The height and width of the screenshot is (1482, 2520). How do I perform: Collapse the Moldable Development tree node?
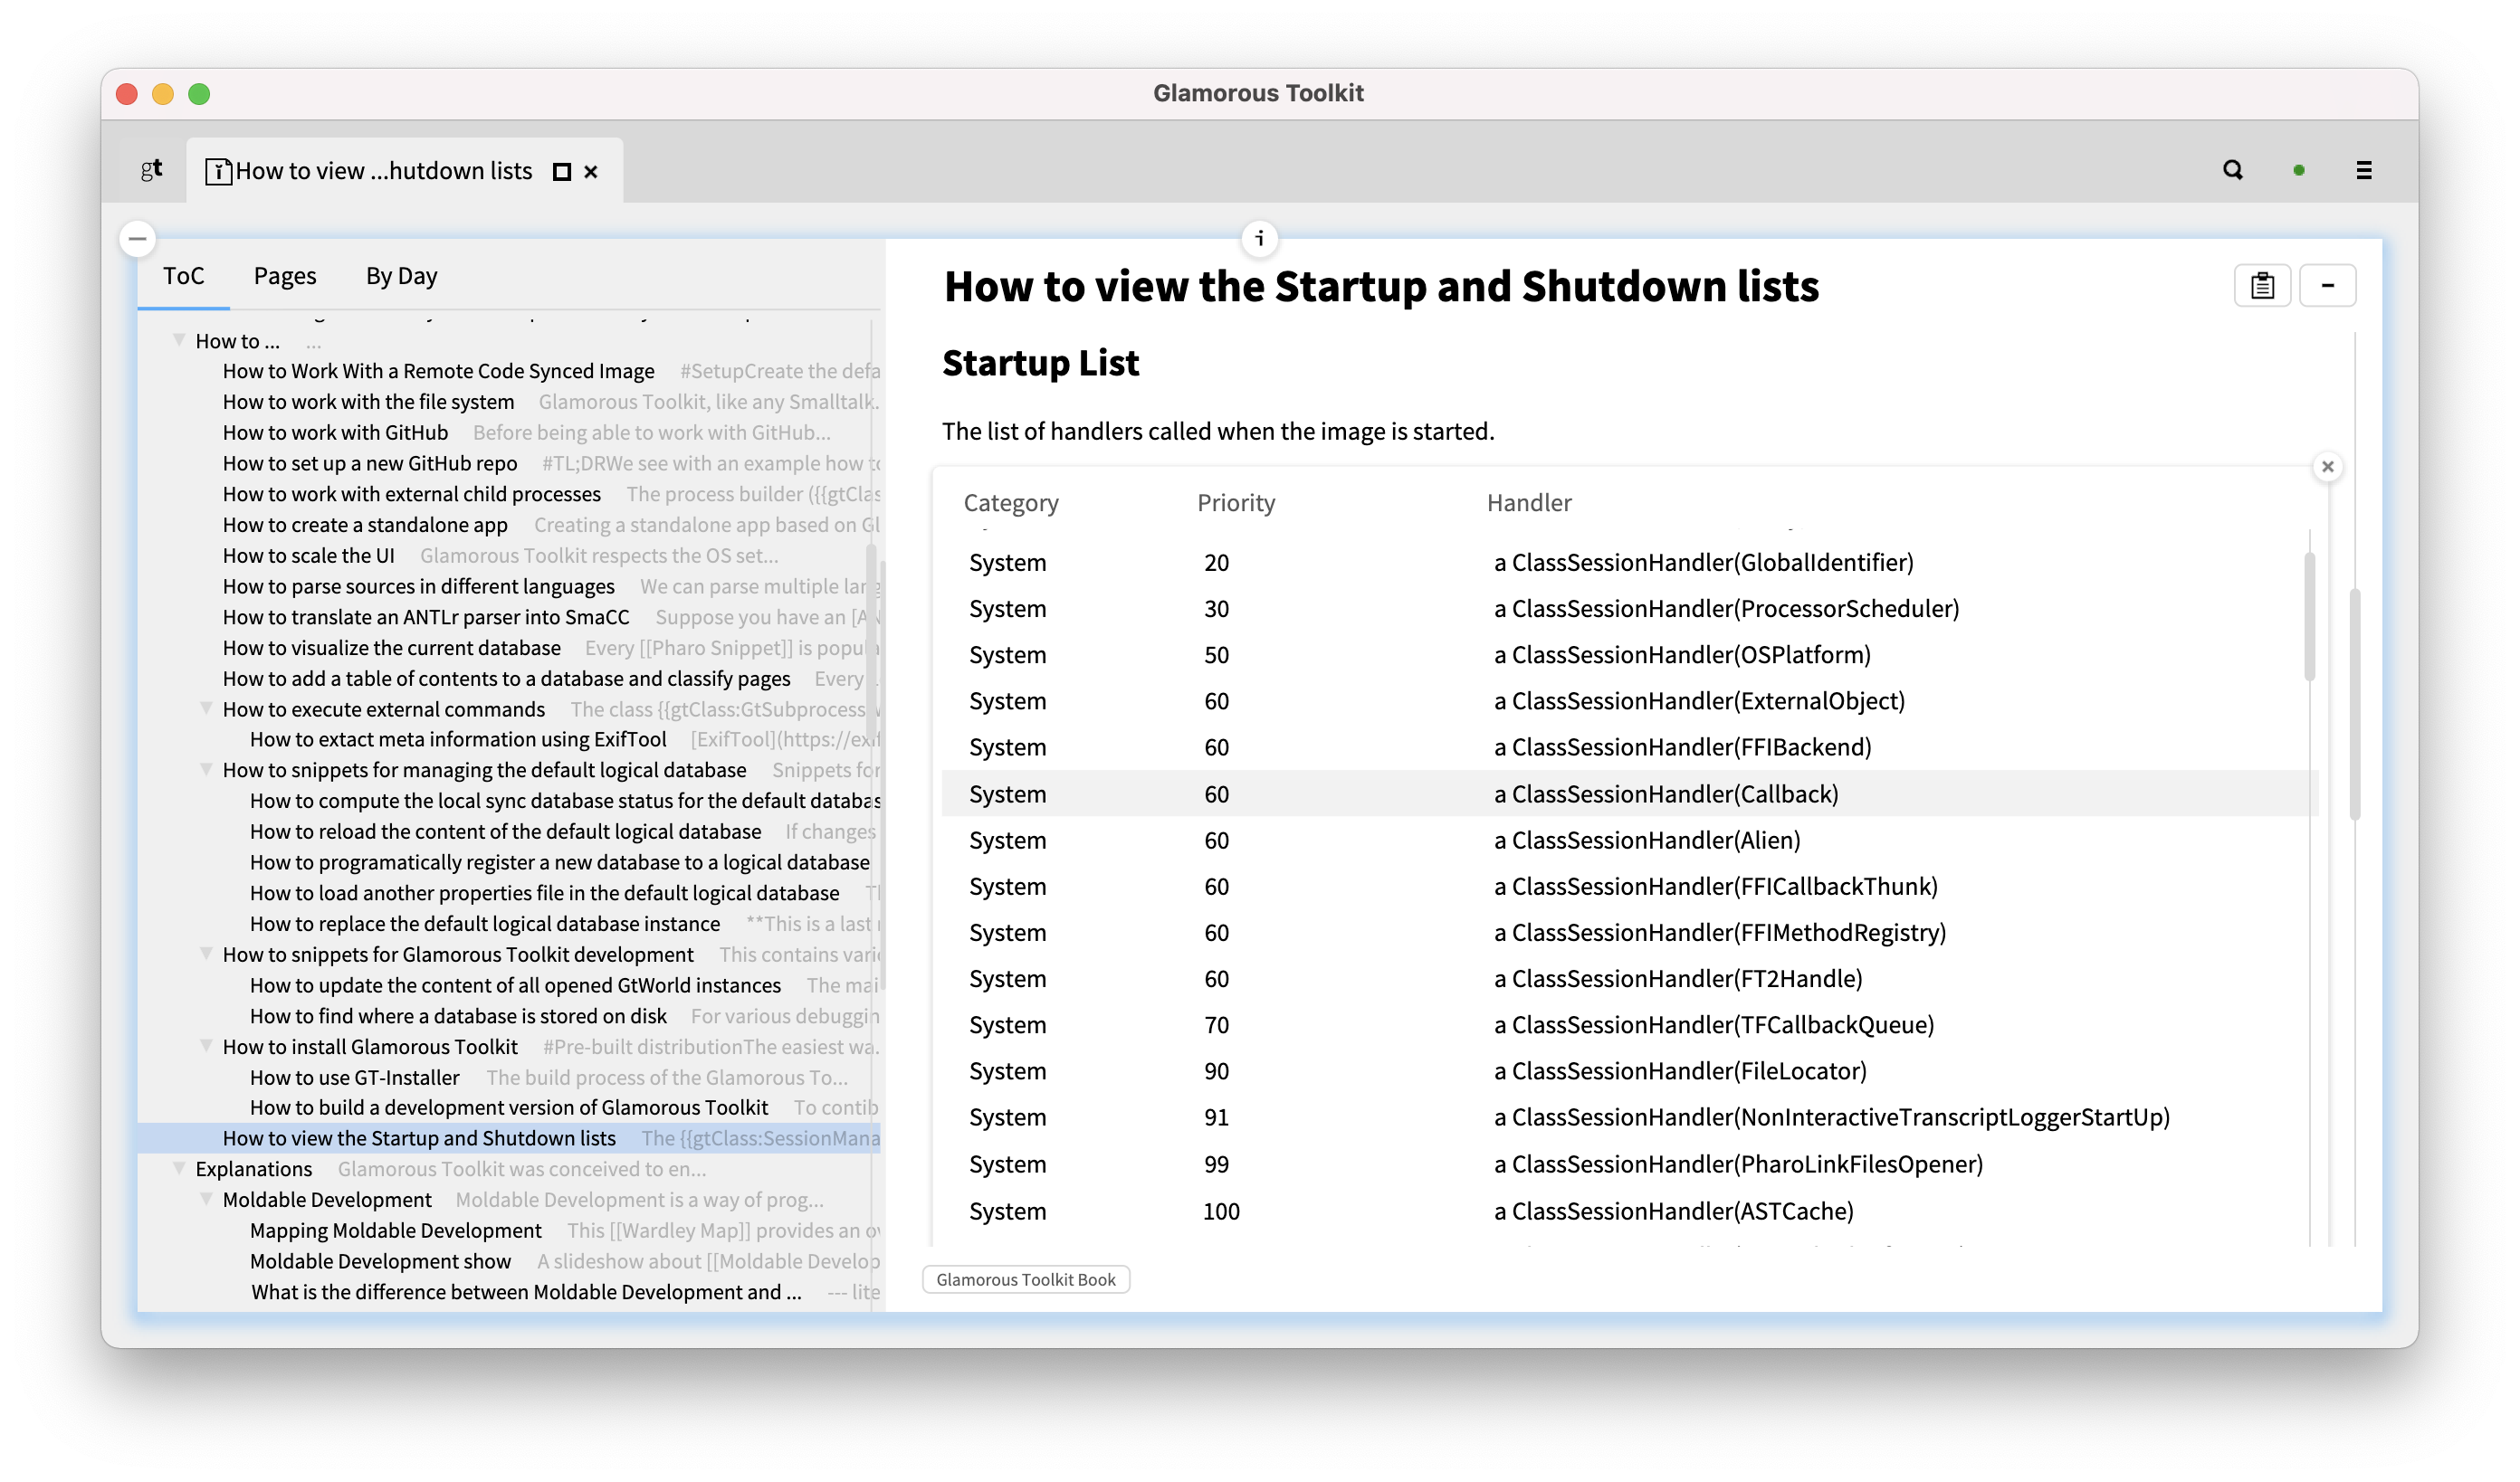[x=206, y=1199]
